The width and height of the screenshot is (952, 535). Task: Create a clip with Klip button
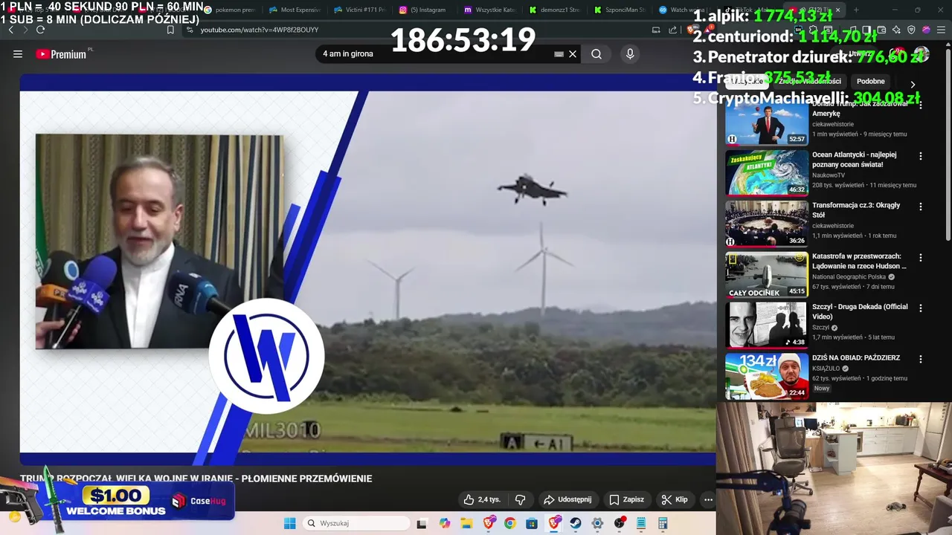click(x=675, y=499)
